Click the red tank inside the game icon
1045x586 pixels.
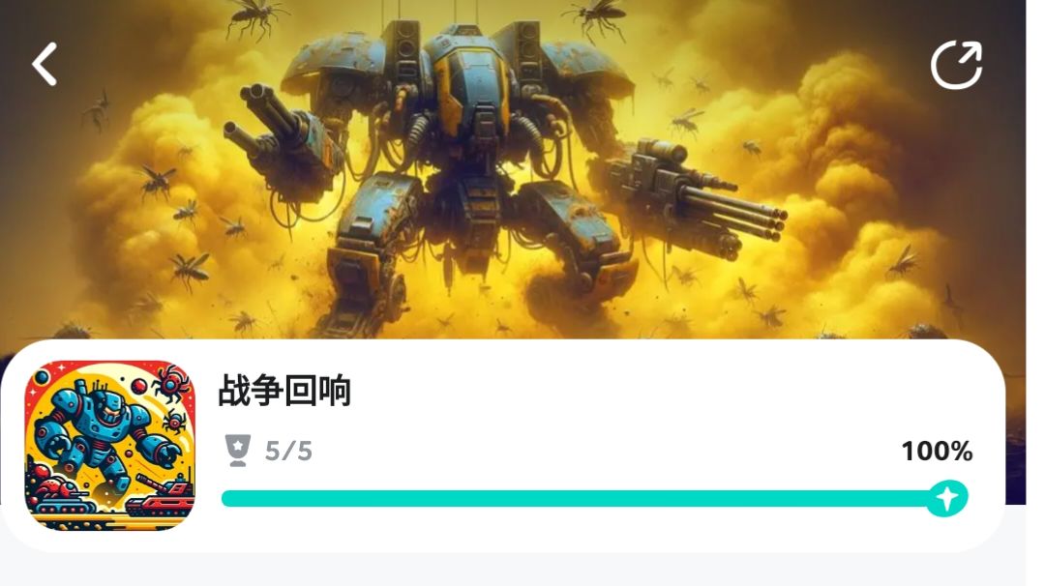[x=160, y=496]
